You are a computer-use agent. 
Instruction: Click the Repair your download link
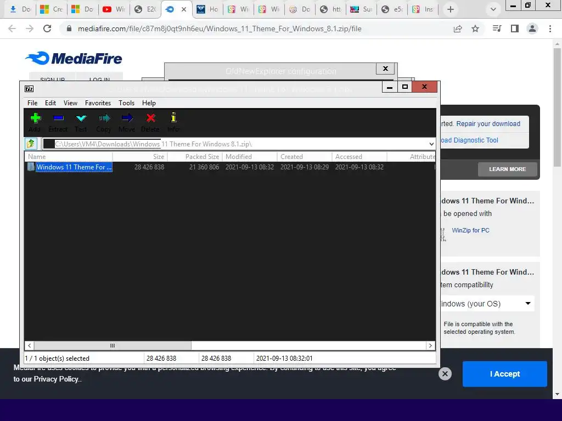coord(488,124)
